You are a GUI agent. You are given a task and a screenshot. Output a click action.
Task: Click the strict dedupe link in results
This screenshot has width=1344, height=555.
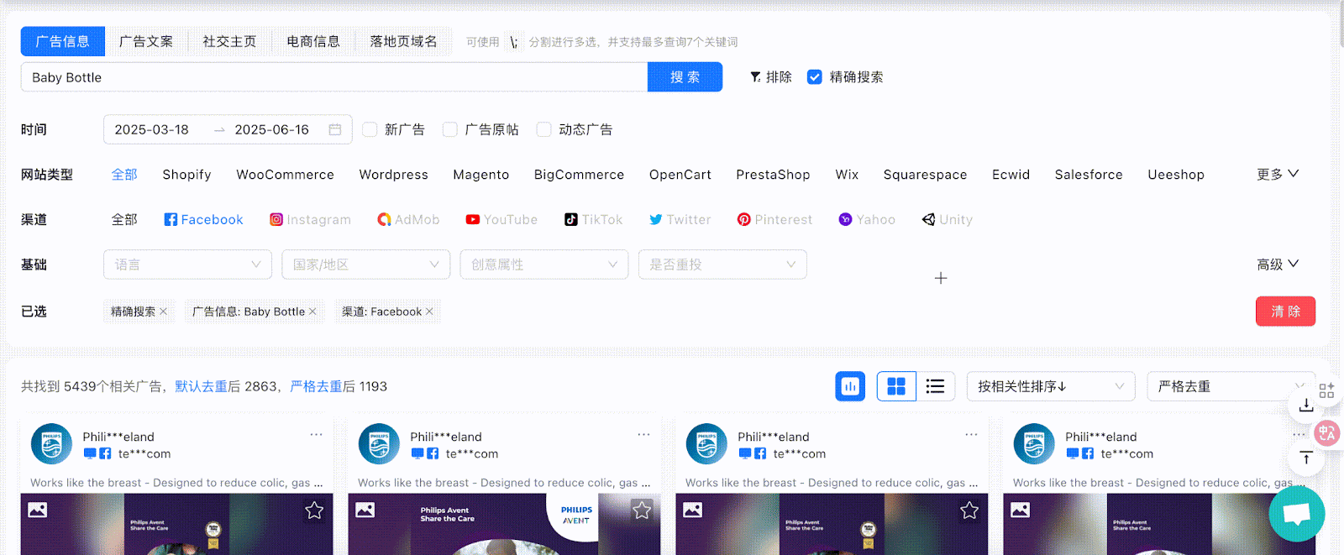316,386
